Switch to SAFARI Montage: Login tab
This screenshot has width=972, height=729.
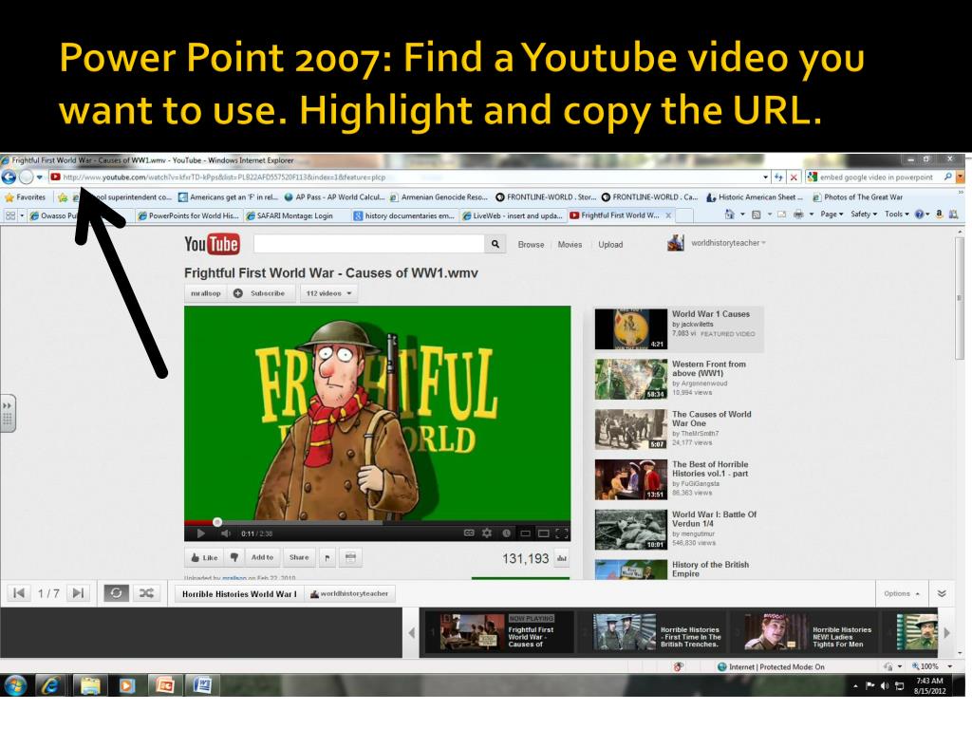pos(294,215)
